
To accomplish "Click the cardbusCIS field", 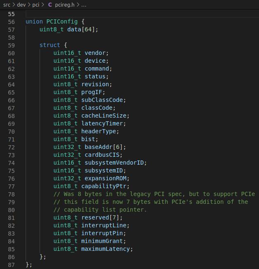I will tap(102, 155).
